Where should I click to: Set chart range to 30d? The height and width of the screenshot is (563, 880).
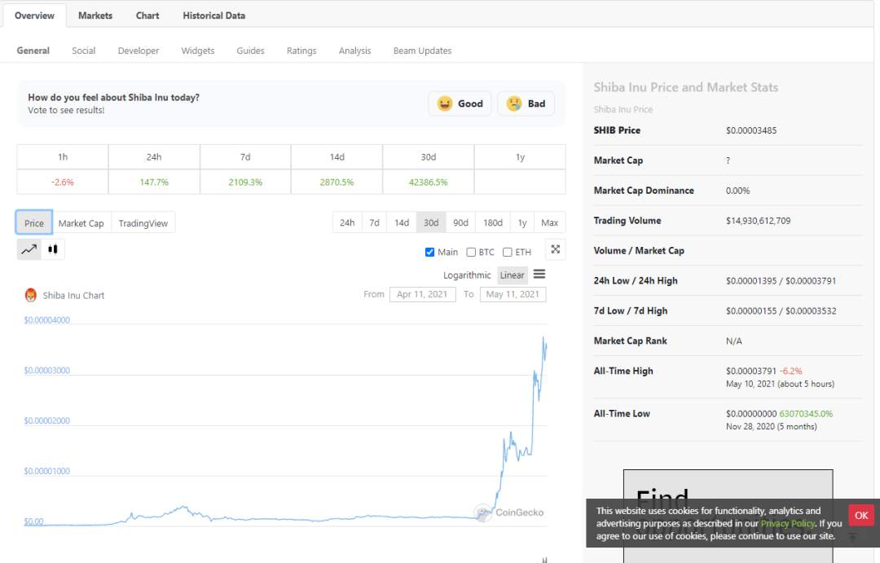coord(431,222)
